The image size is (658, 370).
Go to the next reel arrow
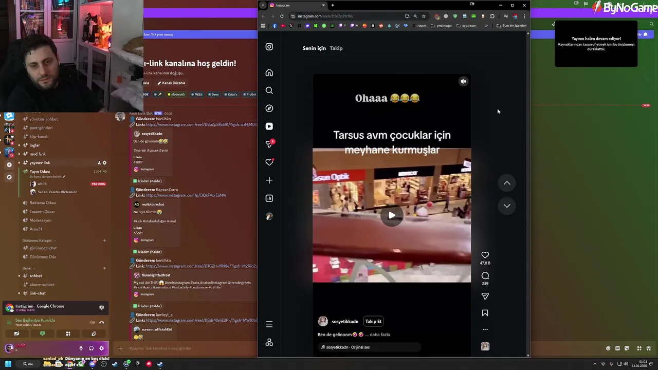click(x=507, y=206)
